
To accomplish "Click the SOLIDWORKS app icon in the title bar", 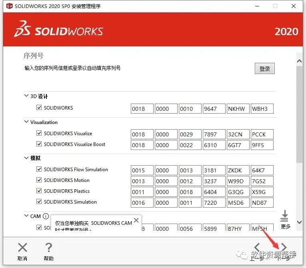I will (x=9, y=6).
